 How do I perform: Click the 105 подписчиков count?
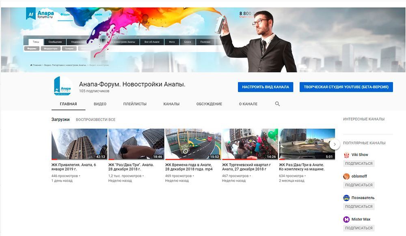94,91
